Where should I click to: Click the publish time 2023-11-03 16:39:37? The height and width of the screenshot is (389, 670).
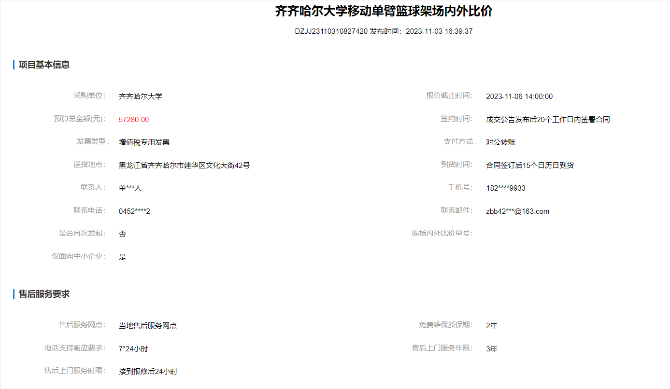(439, 31)
